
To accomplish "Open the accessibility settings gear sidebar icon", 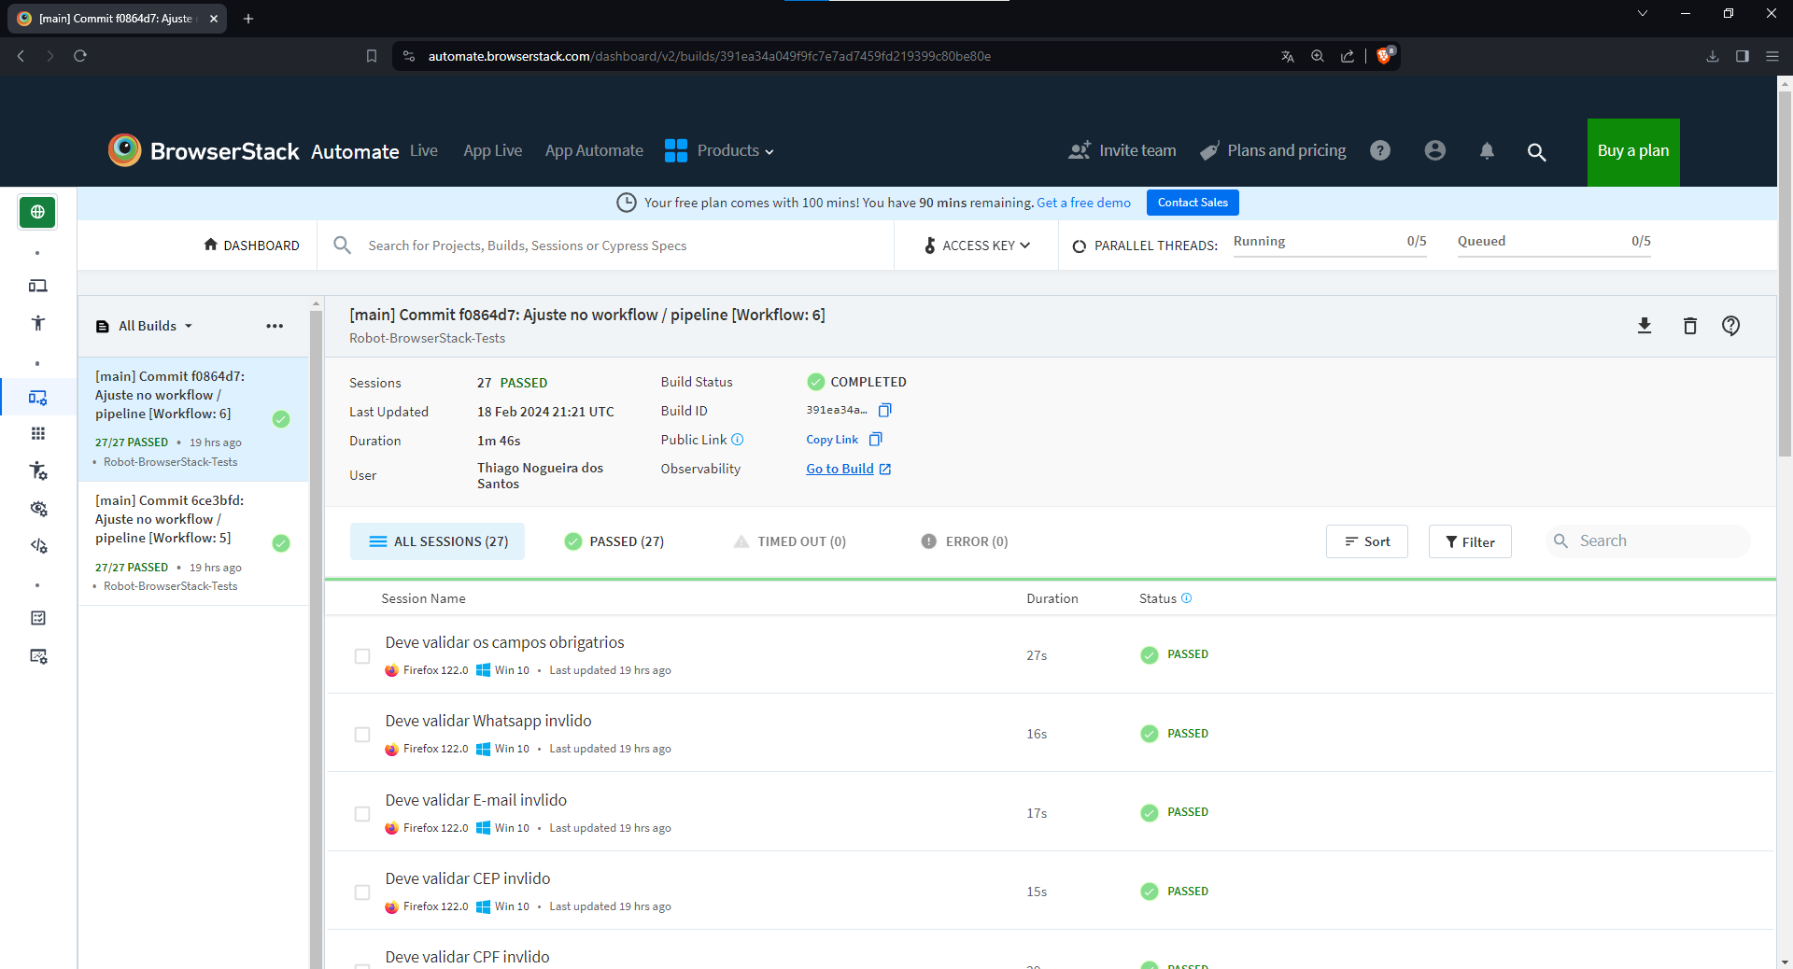I will coord(37,470).
